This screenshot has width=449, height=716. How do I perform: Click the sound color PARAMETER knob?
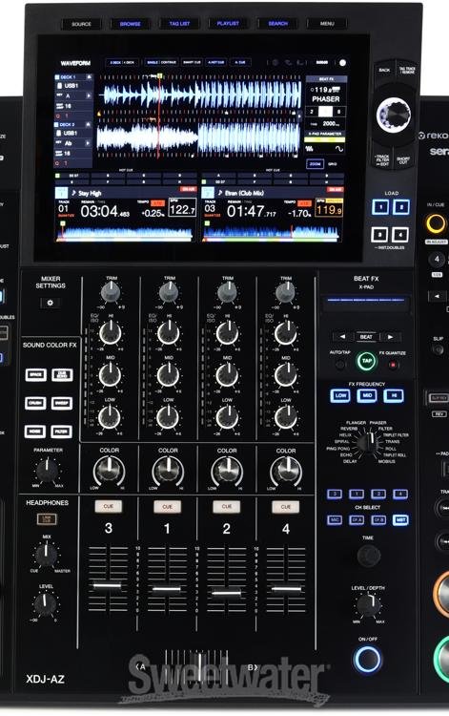(x=48, y=471)
